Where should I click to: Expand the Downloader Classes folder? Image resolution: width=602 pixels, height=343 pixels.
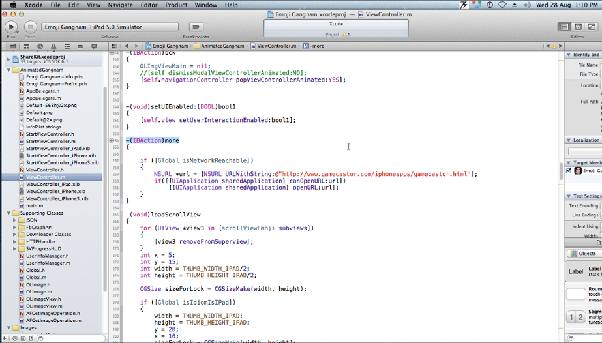coord(14,234)
